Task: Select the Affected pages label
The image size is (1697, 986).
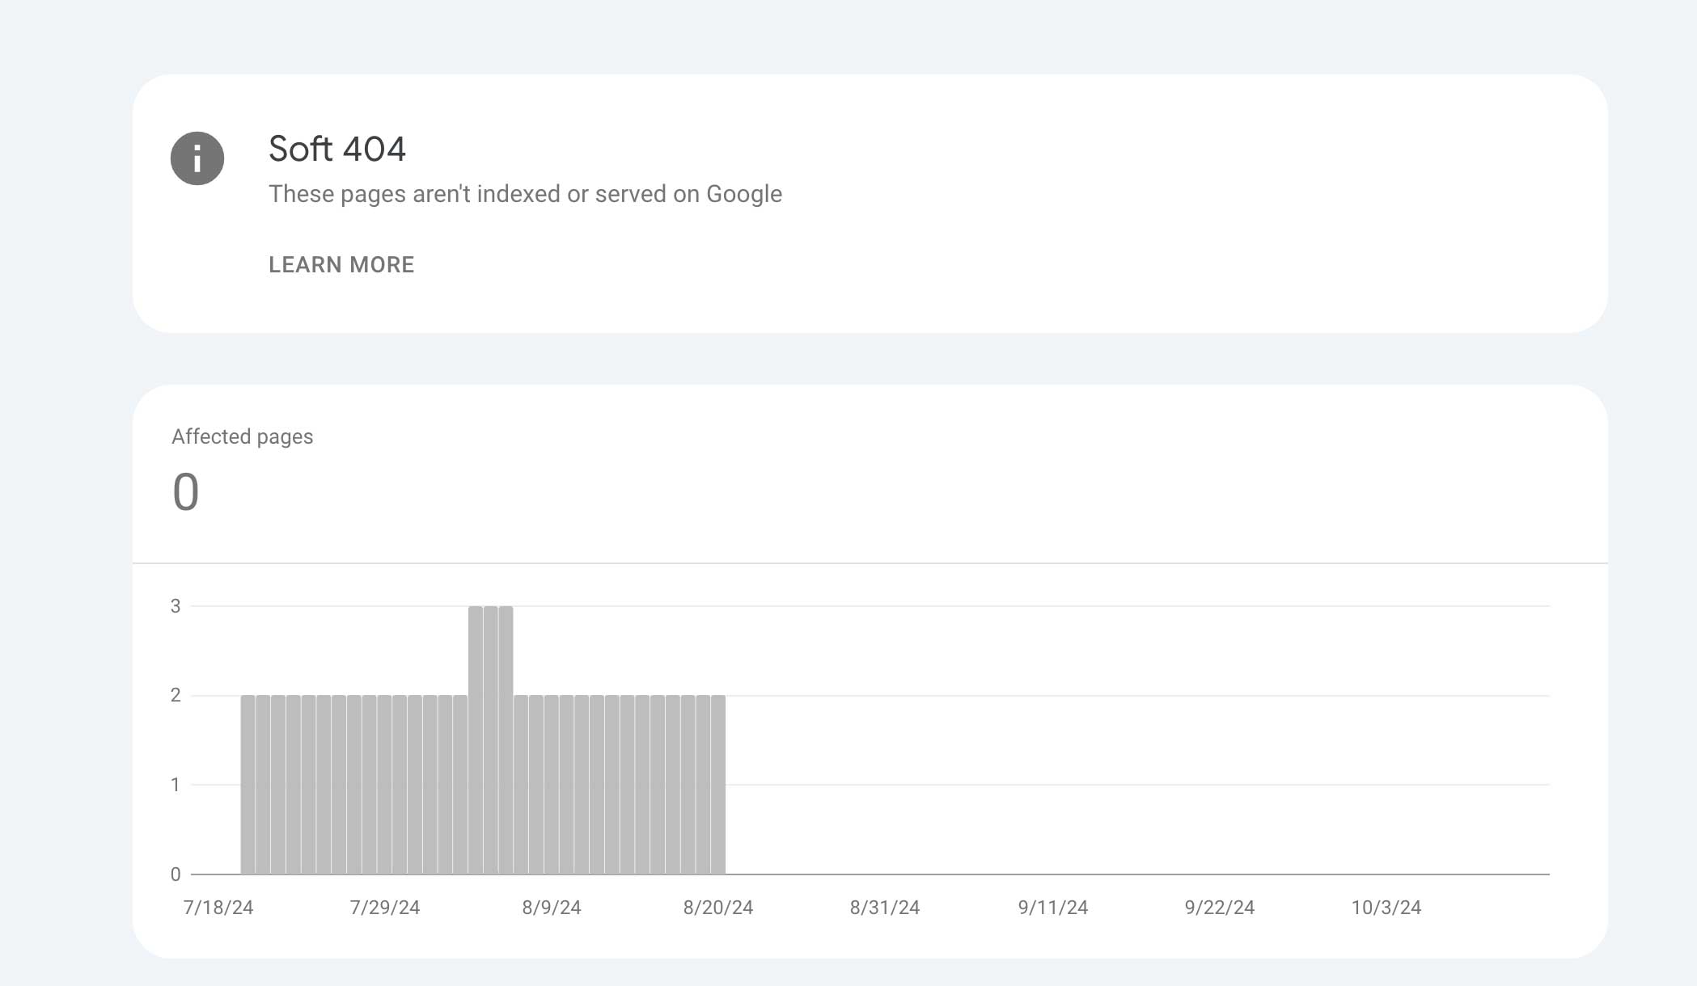Action: (243, 436)
